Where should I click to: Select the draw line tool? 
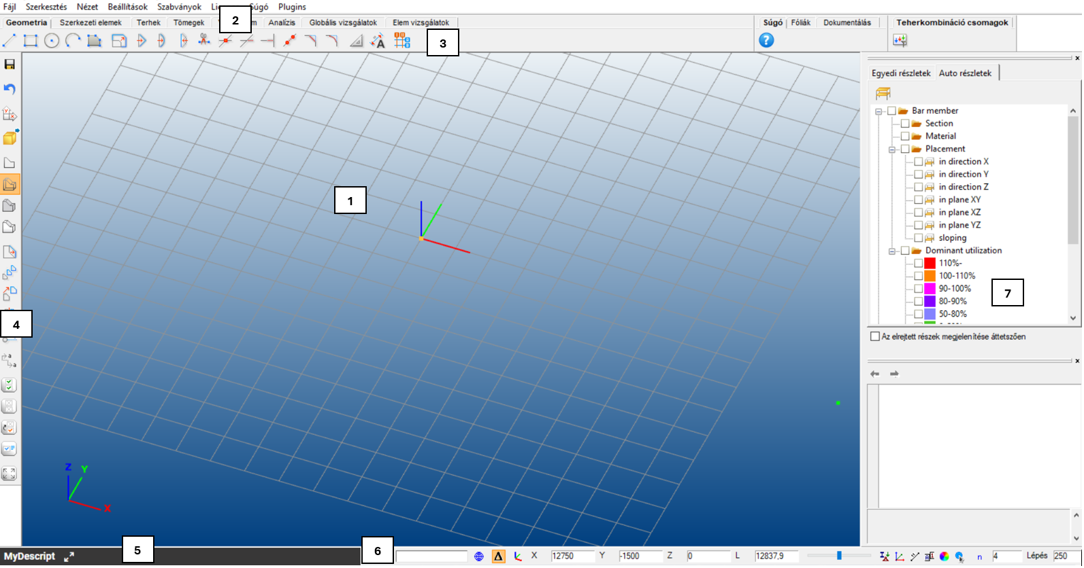(x=9, y=41)
